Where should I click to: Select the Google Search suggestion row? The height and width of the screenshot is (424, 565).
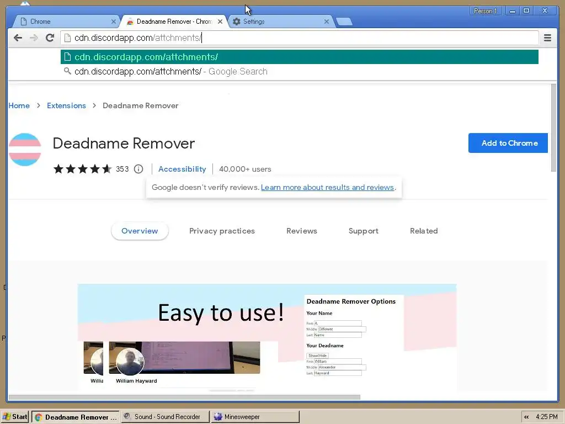pyautogui.click(x=300, y=71)
